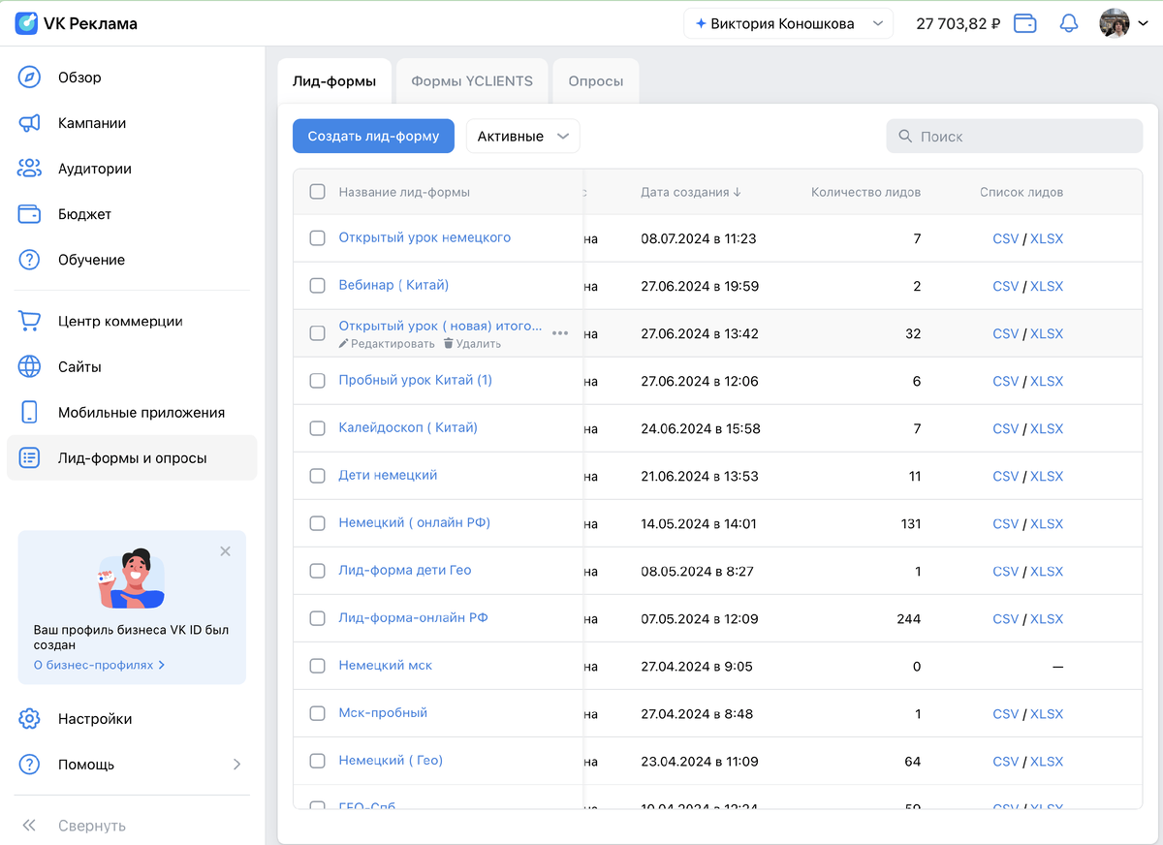Check the Немецкий ( Гео) row checkbox
Viewport: 1163px width, 845px height.
(317, 761)
